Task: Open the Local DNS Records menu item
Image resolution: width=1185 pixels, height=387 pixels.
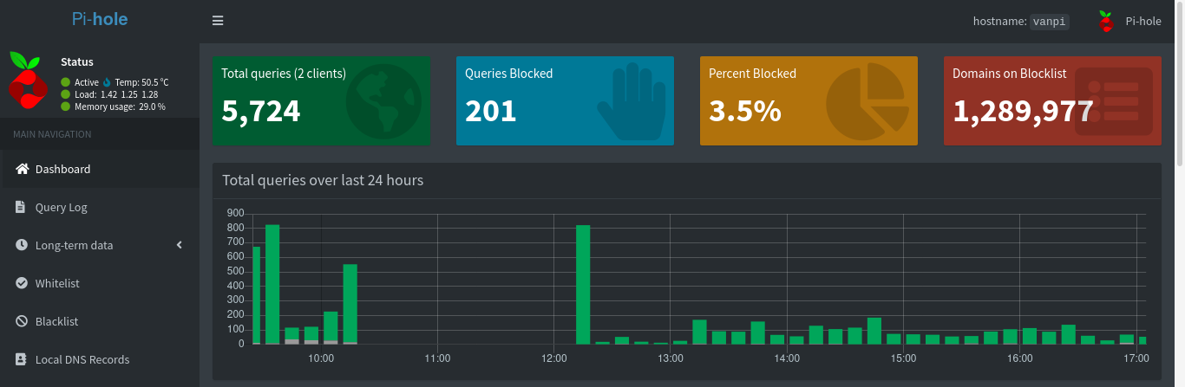Action: (x=100, y=359)
